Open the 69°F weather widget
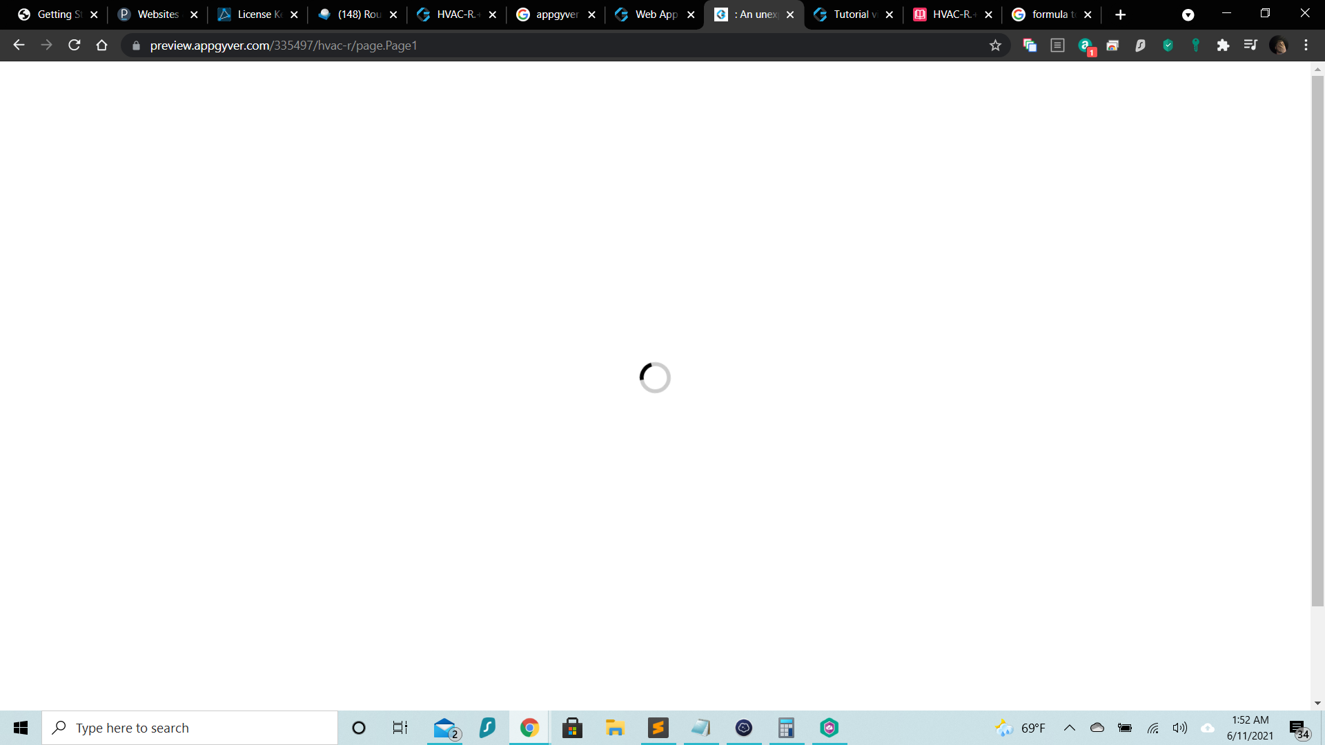The width and height of the screenshot is (1325, 745). click(x=1021, y=728)
